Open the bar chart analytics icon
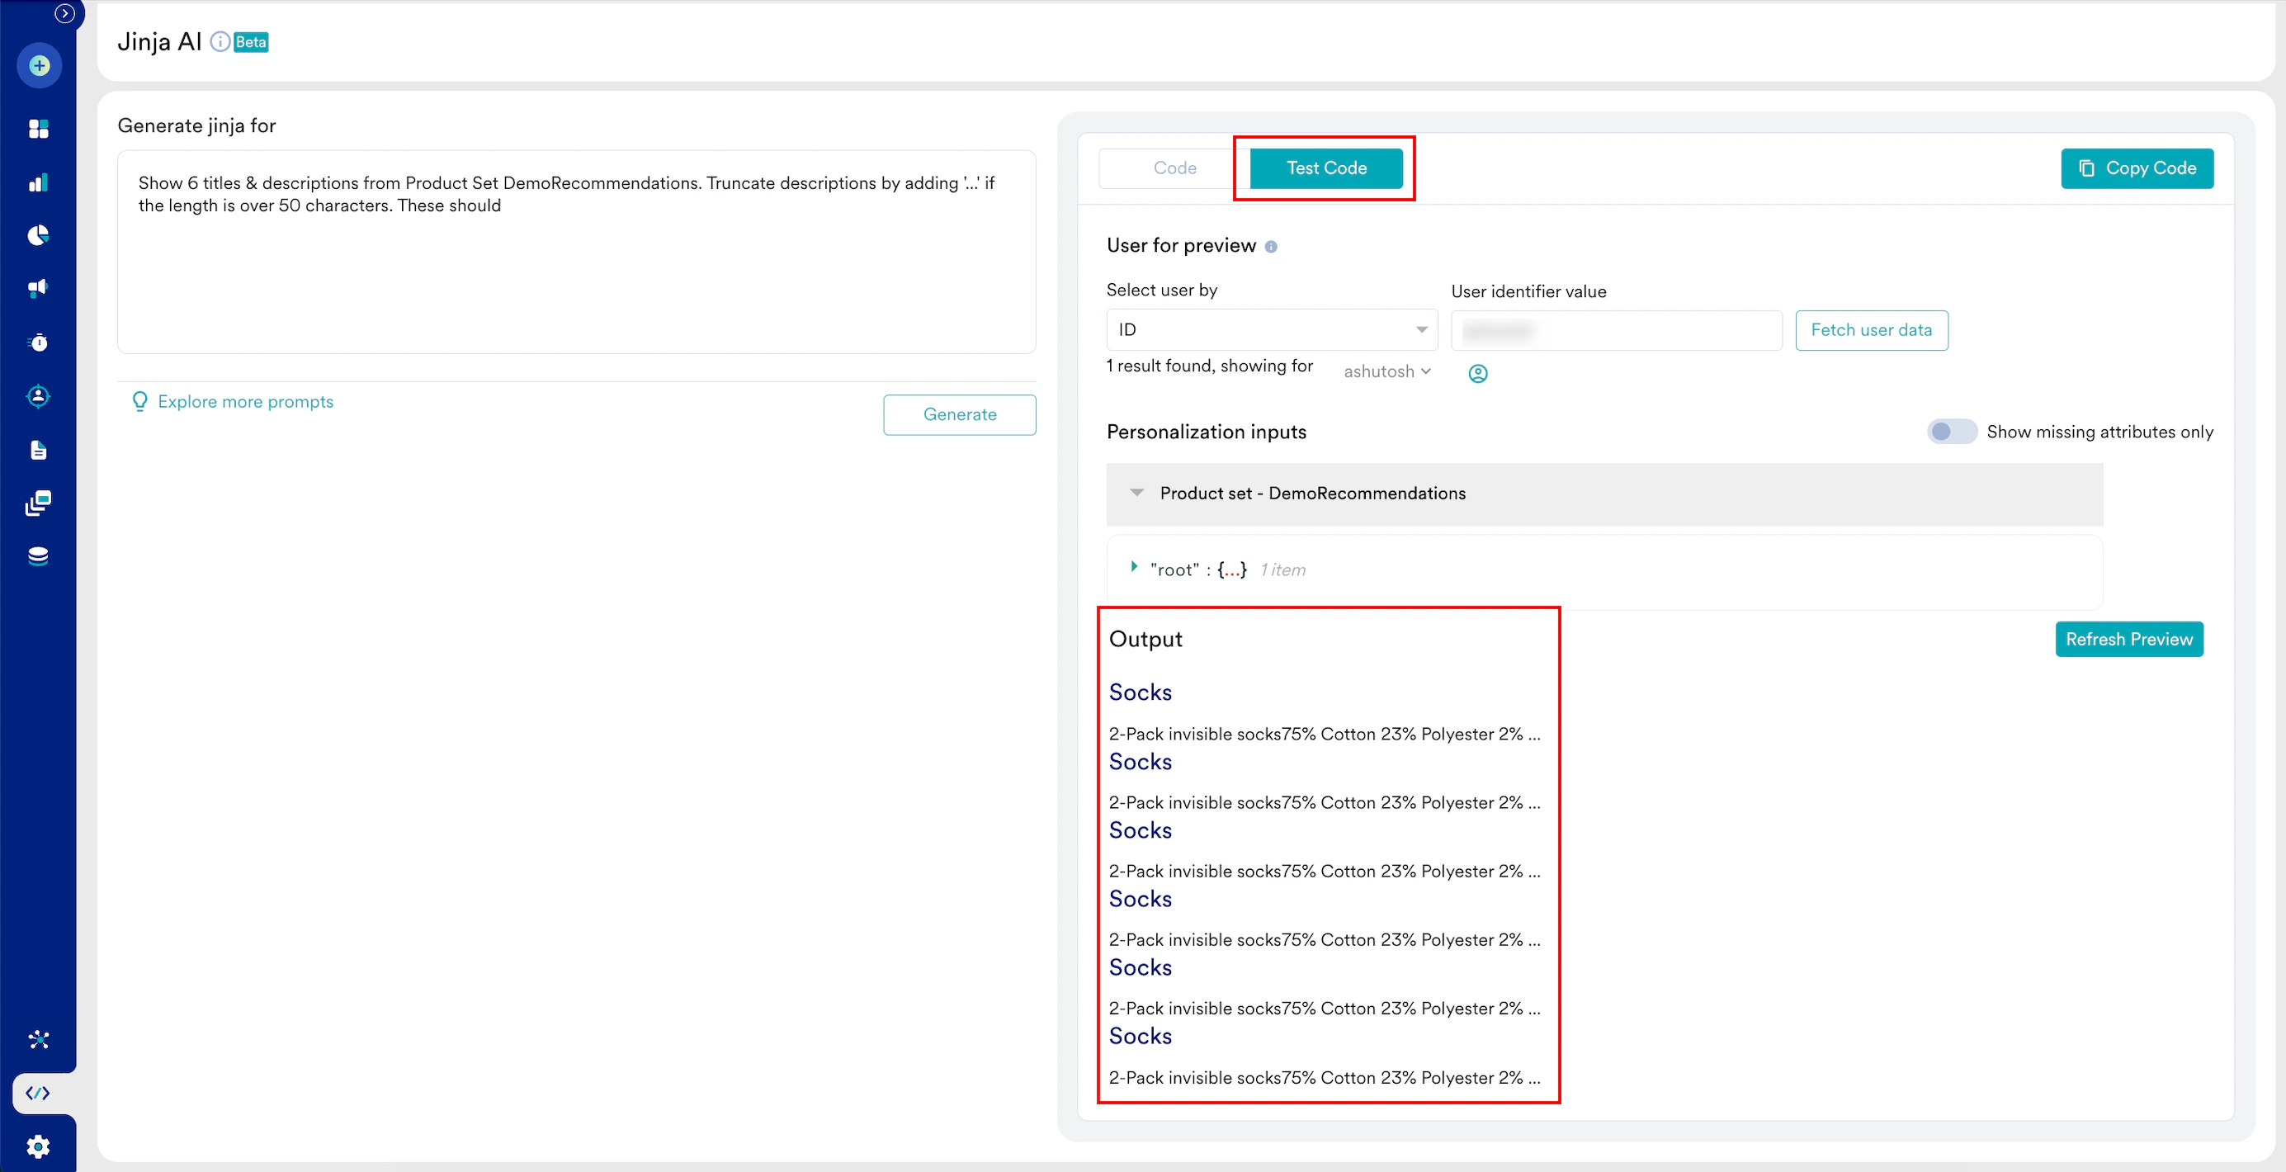Image resolution: width=2286 pixels, height=1172 pixels. click(x=38, y=182)
